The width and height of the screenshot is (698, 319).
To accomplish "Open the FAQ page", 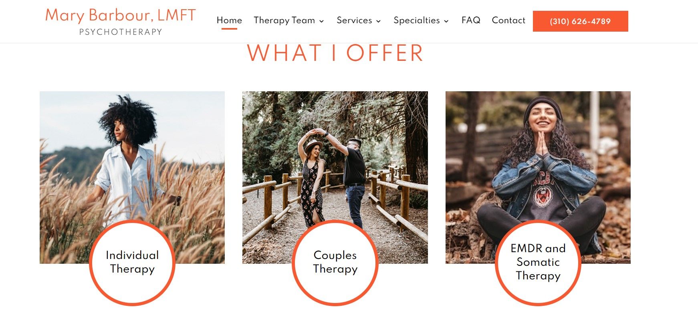I will tap(471, 20).
